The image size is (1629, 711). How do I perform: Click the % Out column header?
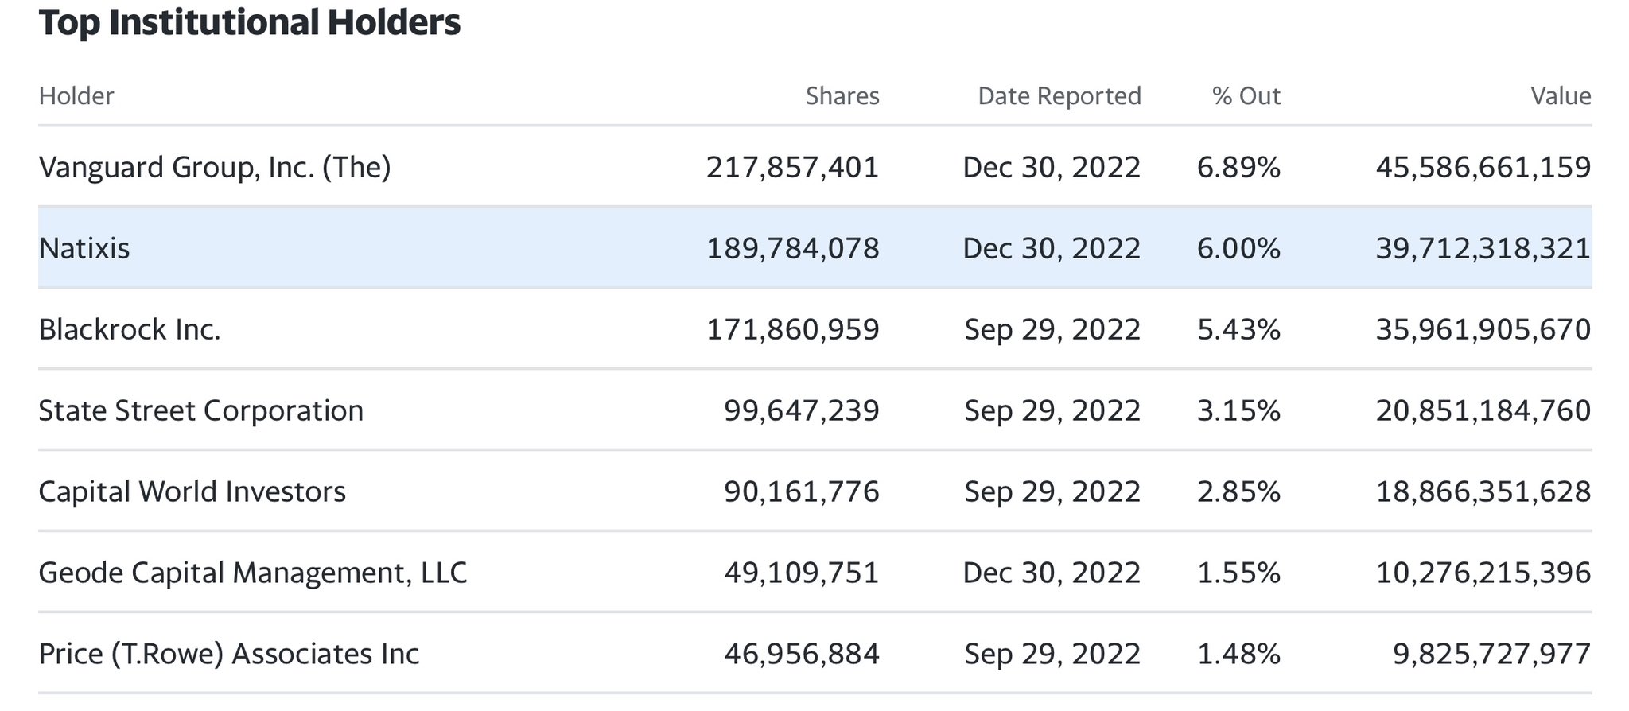tap(1246, 96)
